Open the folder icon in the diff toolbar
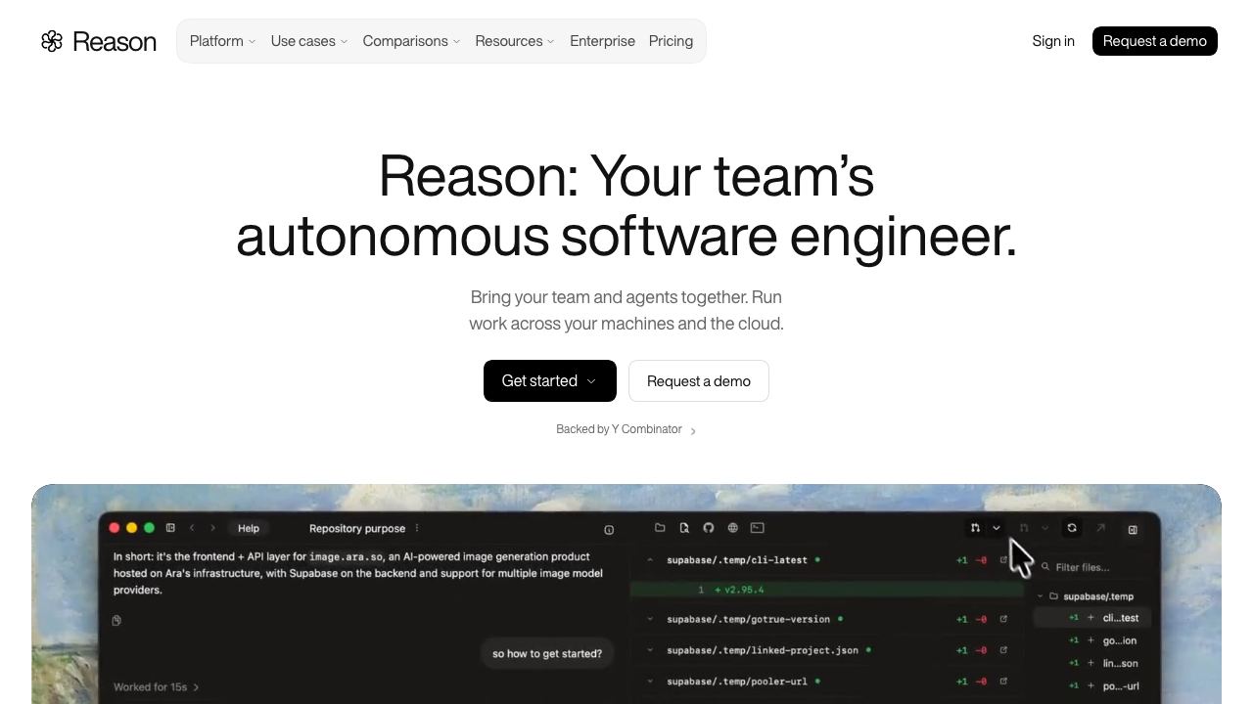Viewport: 1253px width, 704px height. click(x=660, y=528)
